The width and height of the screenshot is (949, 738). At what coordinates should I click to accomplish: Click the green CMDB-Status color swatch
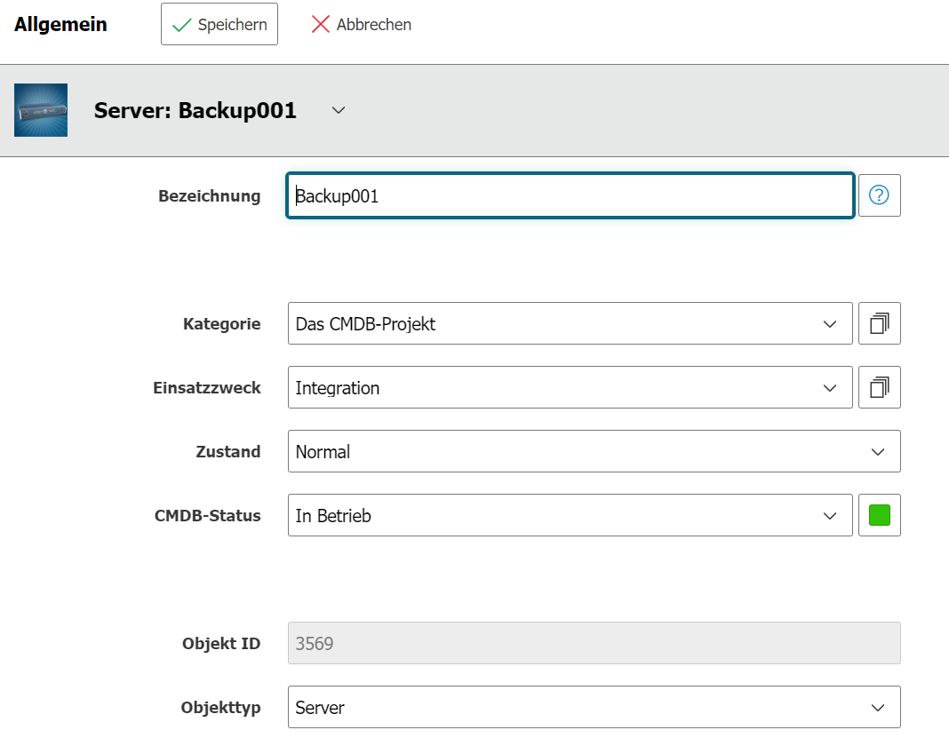pyautogui.click(x=879, y=515)
